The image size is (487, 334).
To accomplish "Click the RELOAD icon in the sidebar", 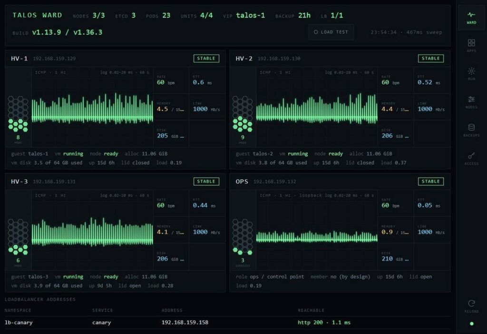I will (x=471, y=306).
